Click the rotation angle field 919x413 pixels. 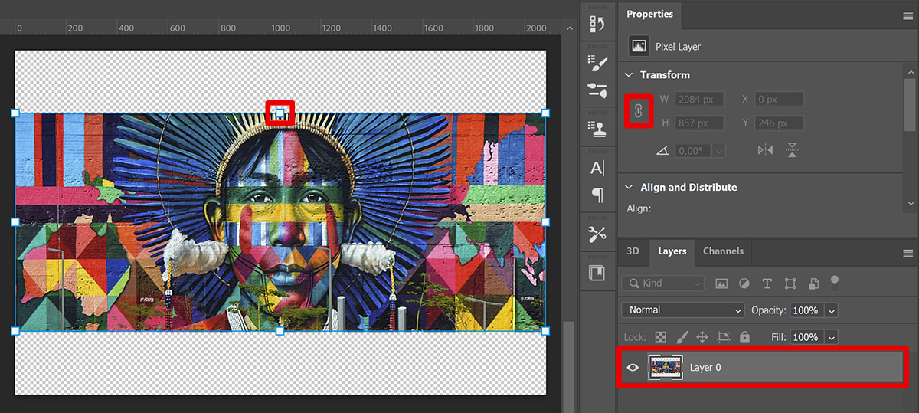tap(694, 151)
